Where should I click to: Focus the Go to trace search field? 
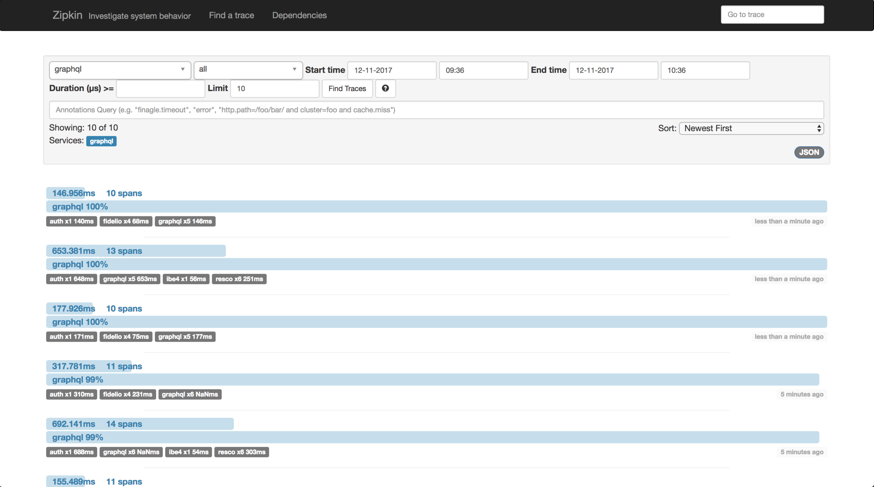(772, 15)
